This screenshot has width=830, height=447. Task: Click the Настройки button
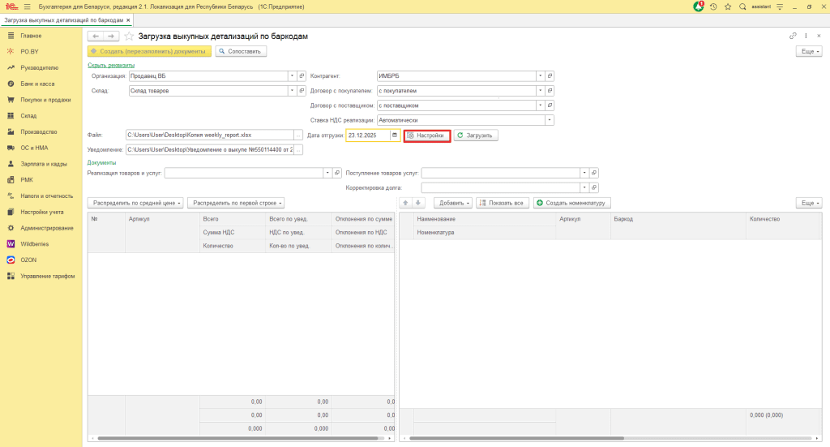426,135
